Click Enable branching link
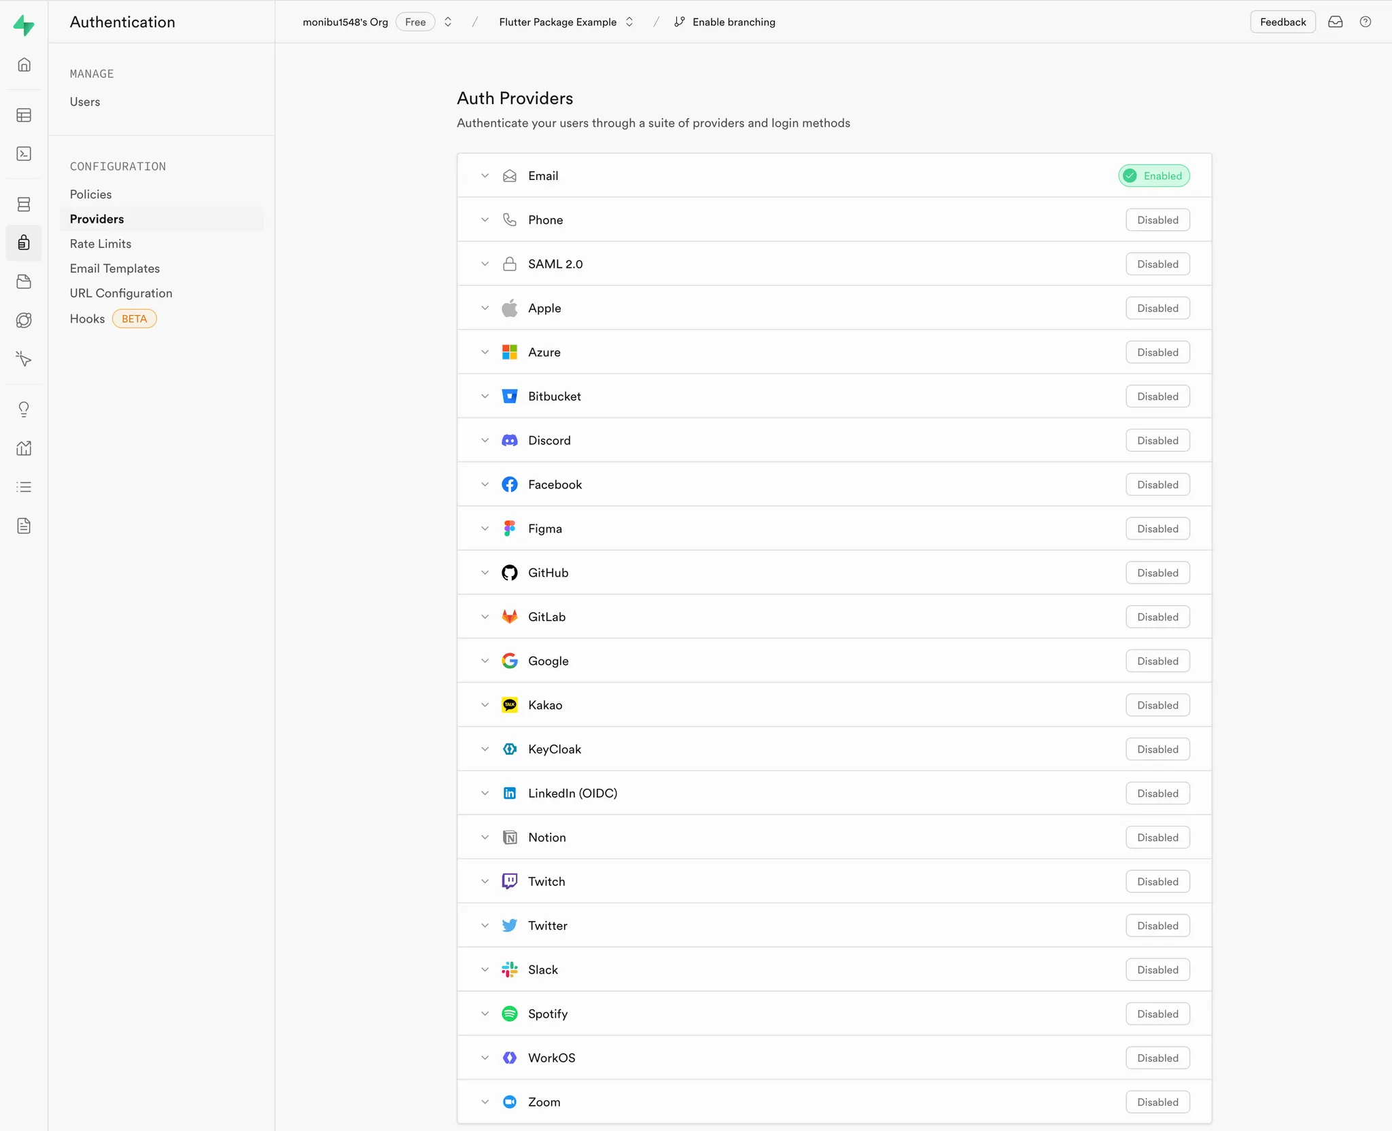 pyautogui.click(x=733, y=22)
